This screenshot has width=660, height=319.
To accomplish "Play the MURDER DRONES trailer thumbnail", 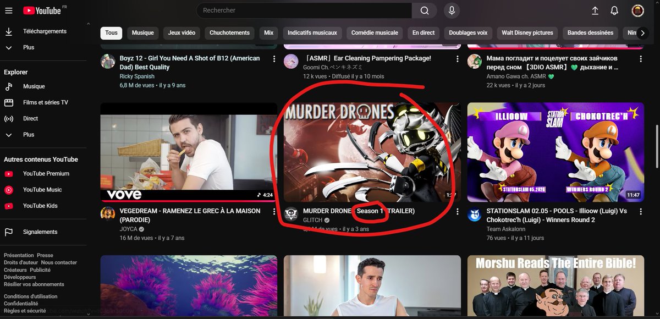I will point(372,152).
